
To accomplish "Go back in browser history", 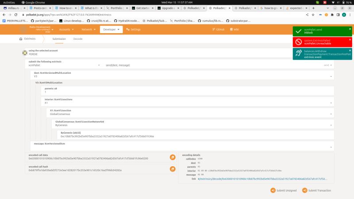I will pos(4,15).
